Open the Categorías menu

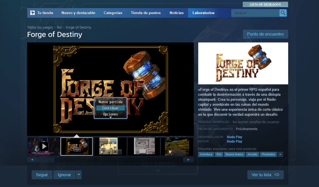click(113, 13)
